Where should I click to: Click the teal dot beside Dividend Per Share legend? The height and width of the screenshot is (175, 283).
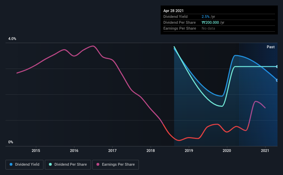(x=50, y=165)
